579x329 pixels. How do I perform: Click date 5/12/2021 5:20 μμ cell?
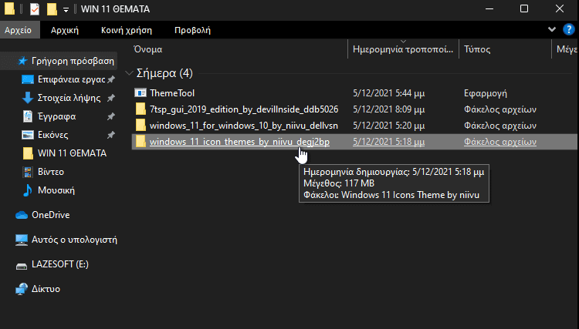pos(388,126)
